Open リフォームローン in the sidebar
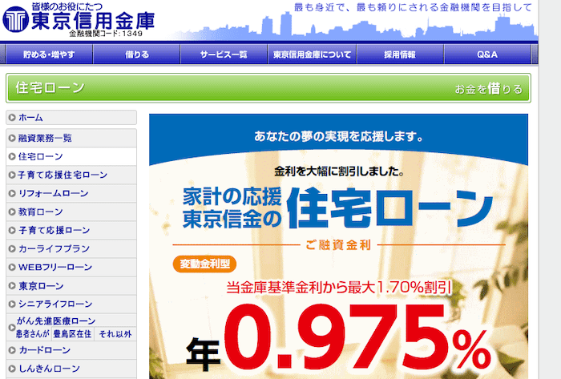Screen dimensions: 561x379 (x=71, y=193)
